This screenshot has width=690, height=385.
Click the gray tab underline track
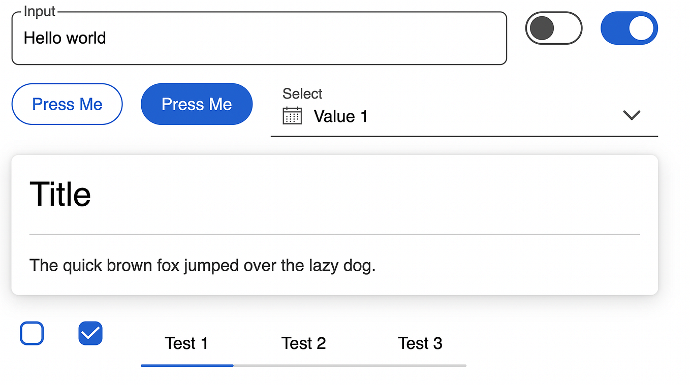pyautogui.click(x=350, y=365)
